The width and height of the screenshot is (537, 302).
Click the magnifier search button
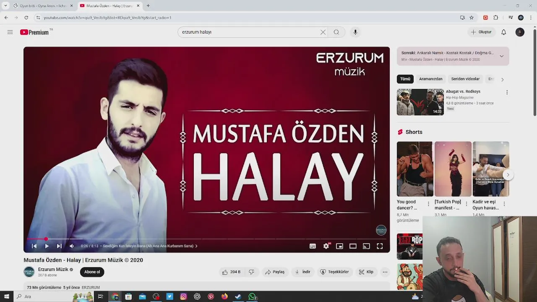point(336,32)
